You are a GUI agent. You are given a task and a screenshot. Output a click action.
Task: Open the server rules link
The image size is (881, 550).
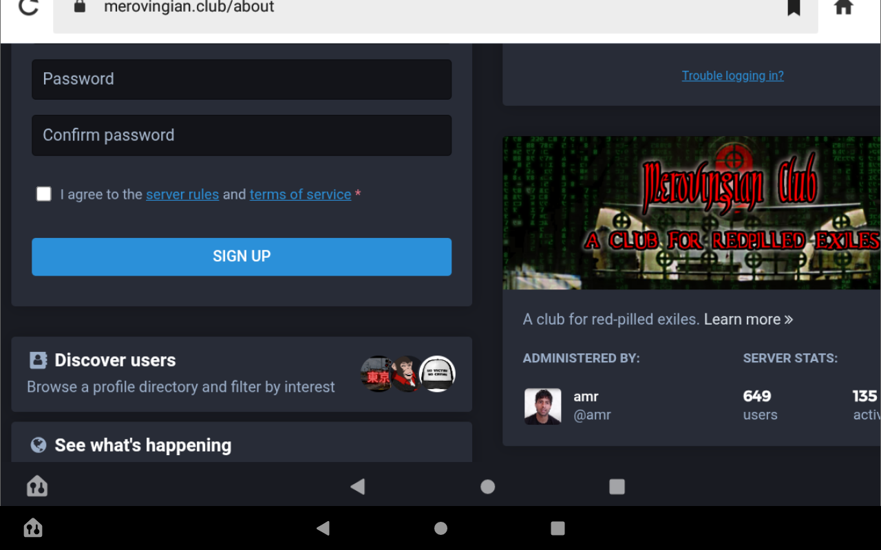[x=182, y=195]
